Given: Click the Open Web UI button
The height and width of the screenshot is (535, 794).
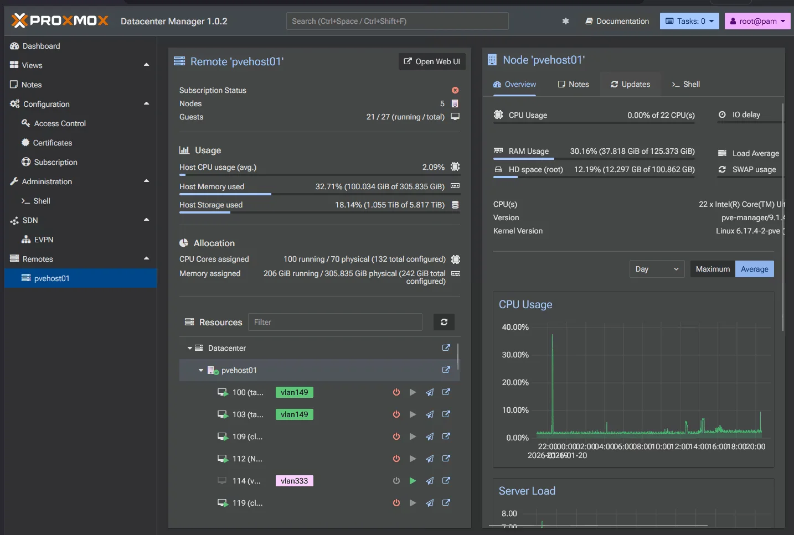Looking at the screenshot, I should click(432, 61).
